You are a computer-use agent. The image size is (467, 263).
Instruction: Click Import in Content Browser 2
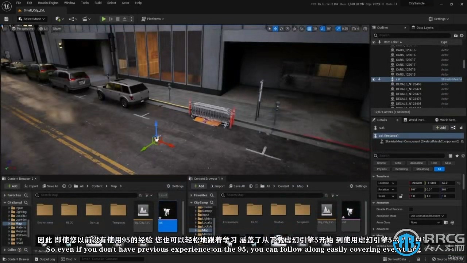[x=31, y=186]
